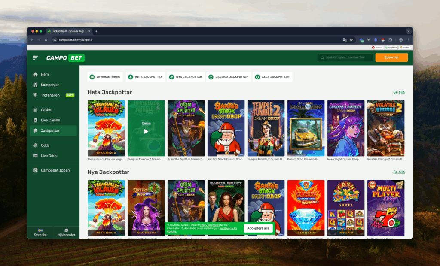Click browser back arrow
The image size is (440, 266).
tap(32, 40)
